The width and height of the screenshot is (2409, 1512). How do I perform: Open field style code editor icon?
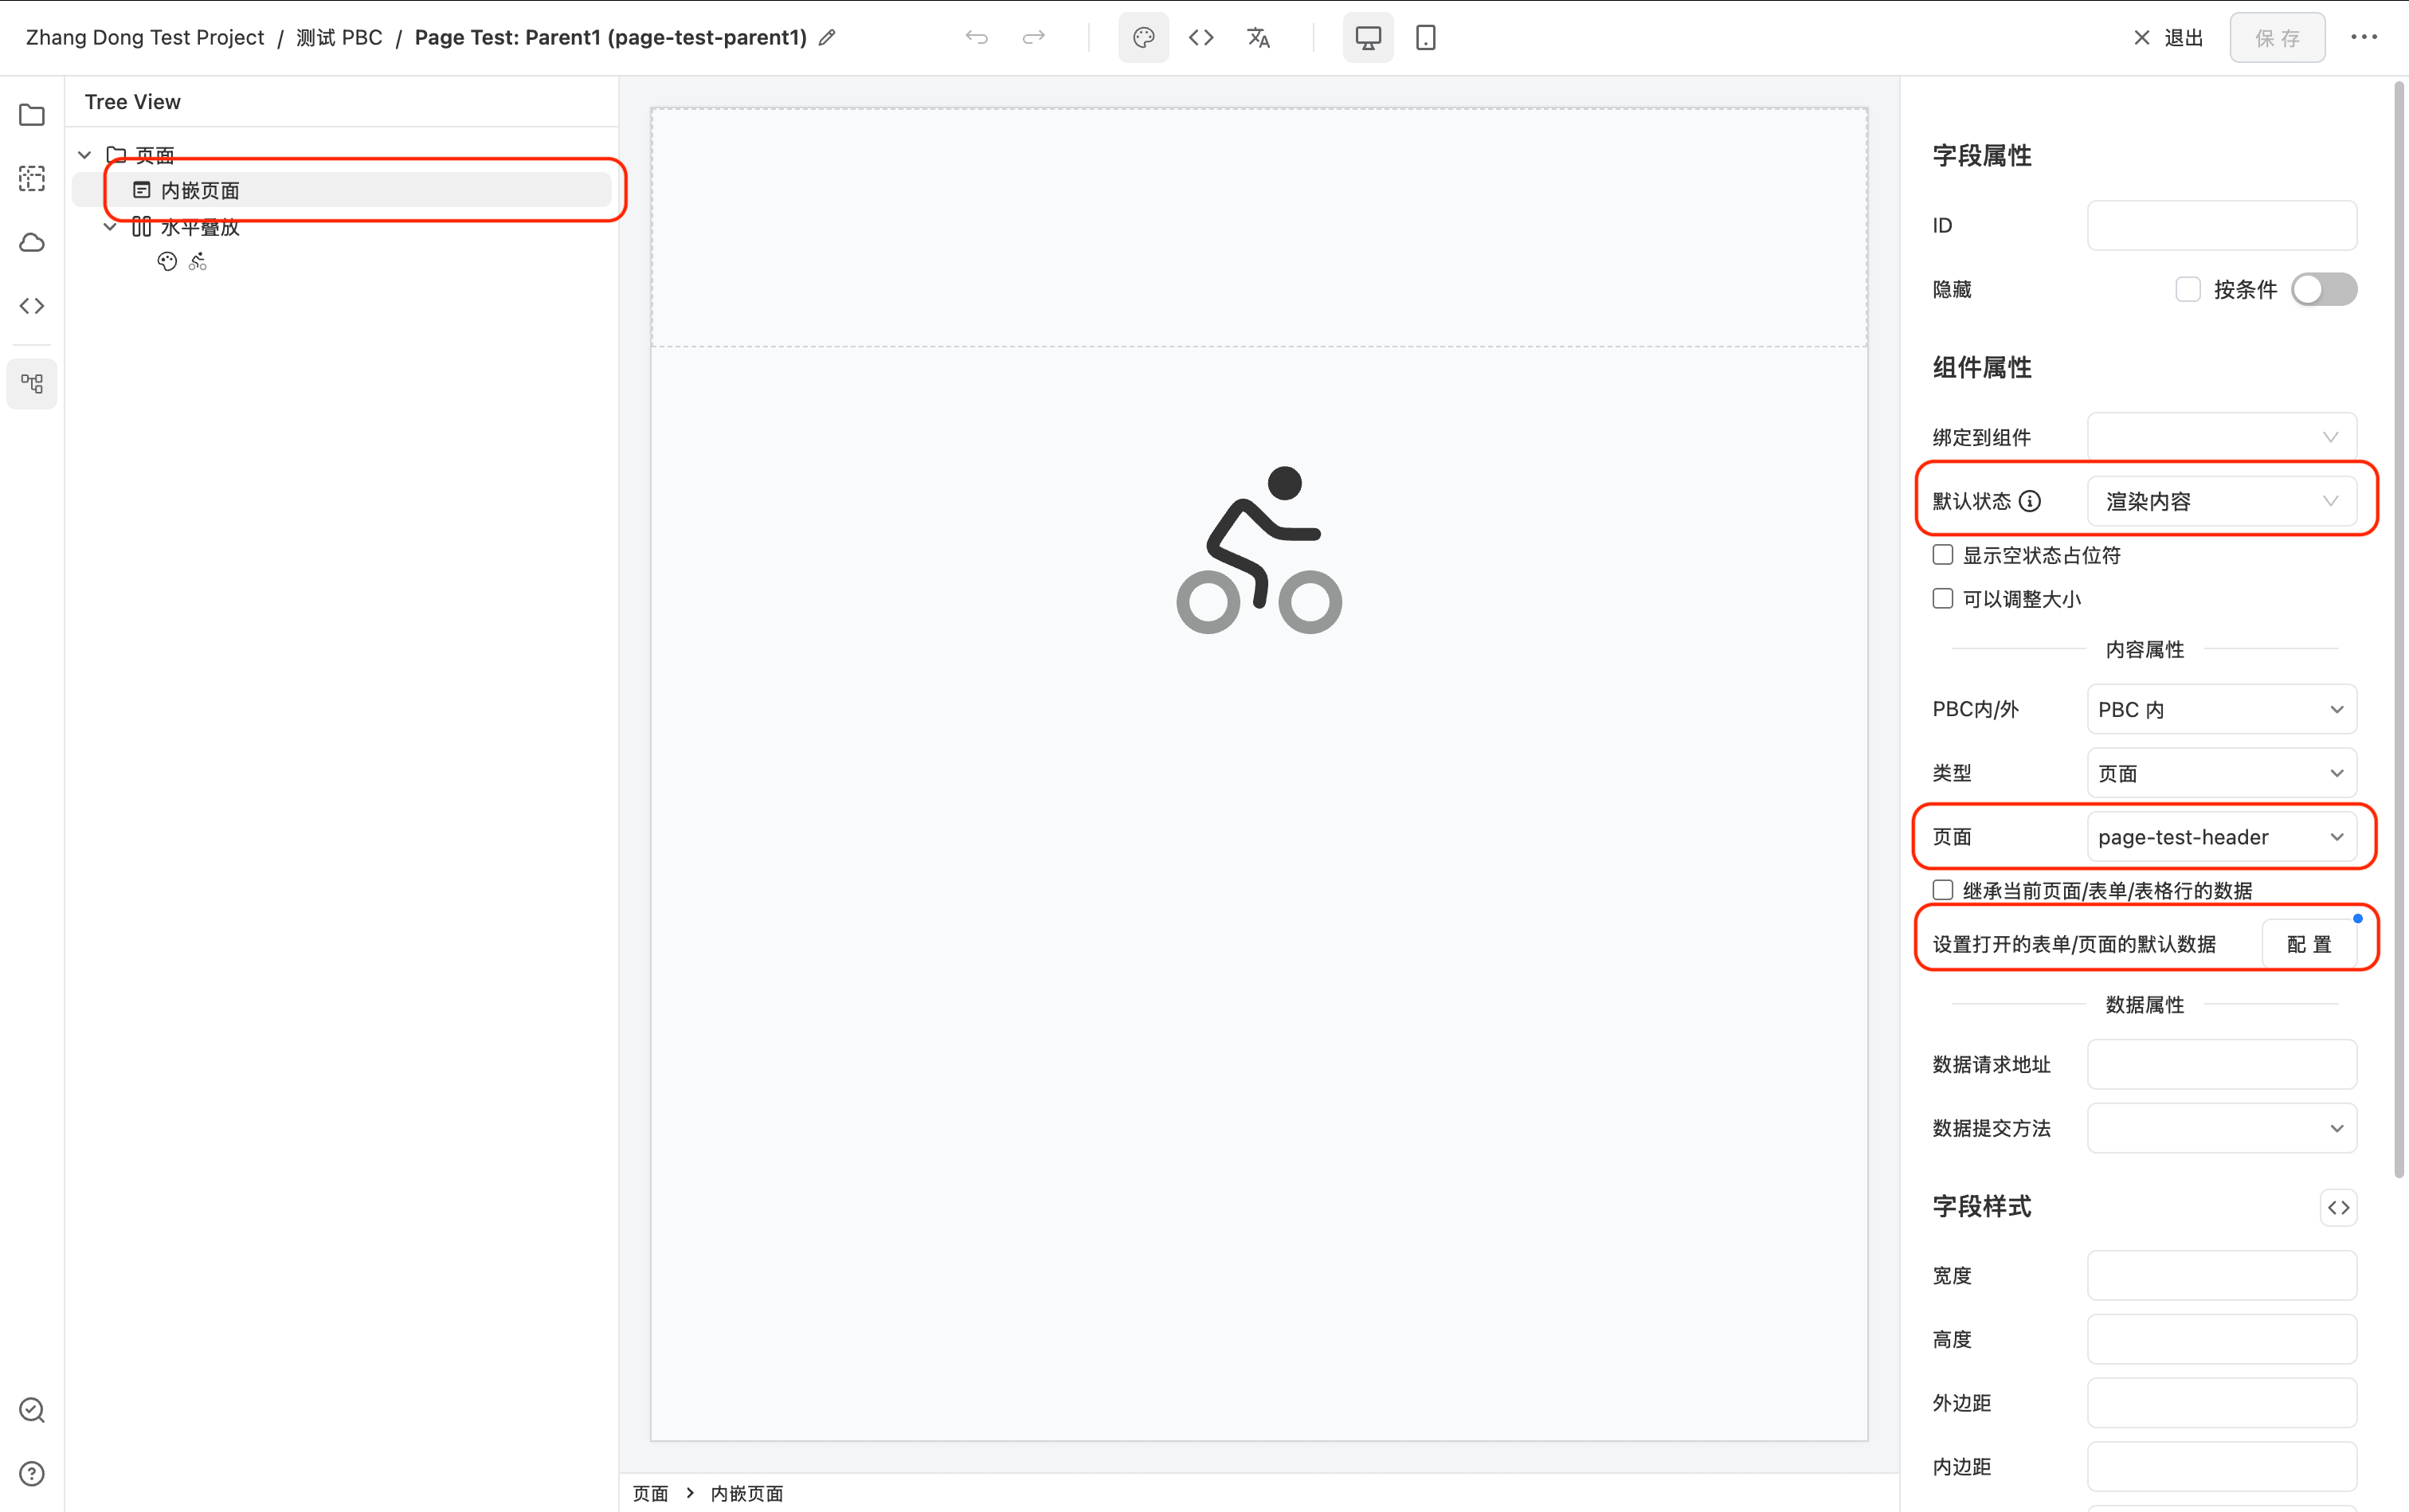2338,1208
